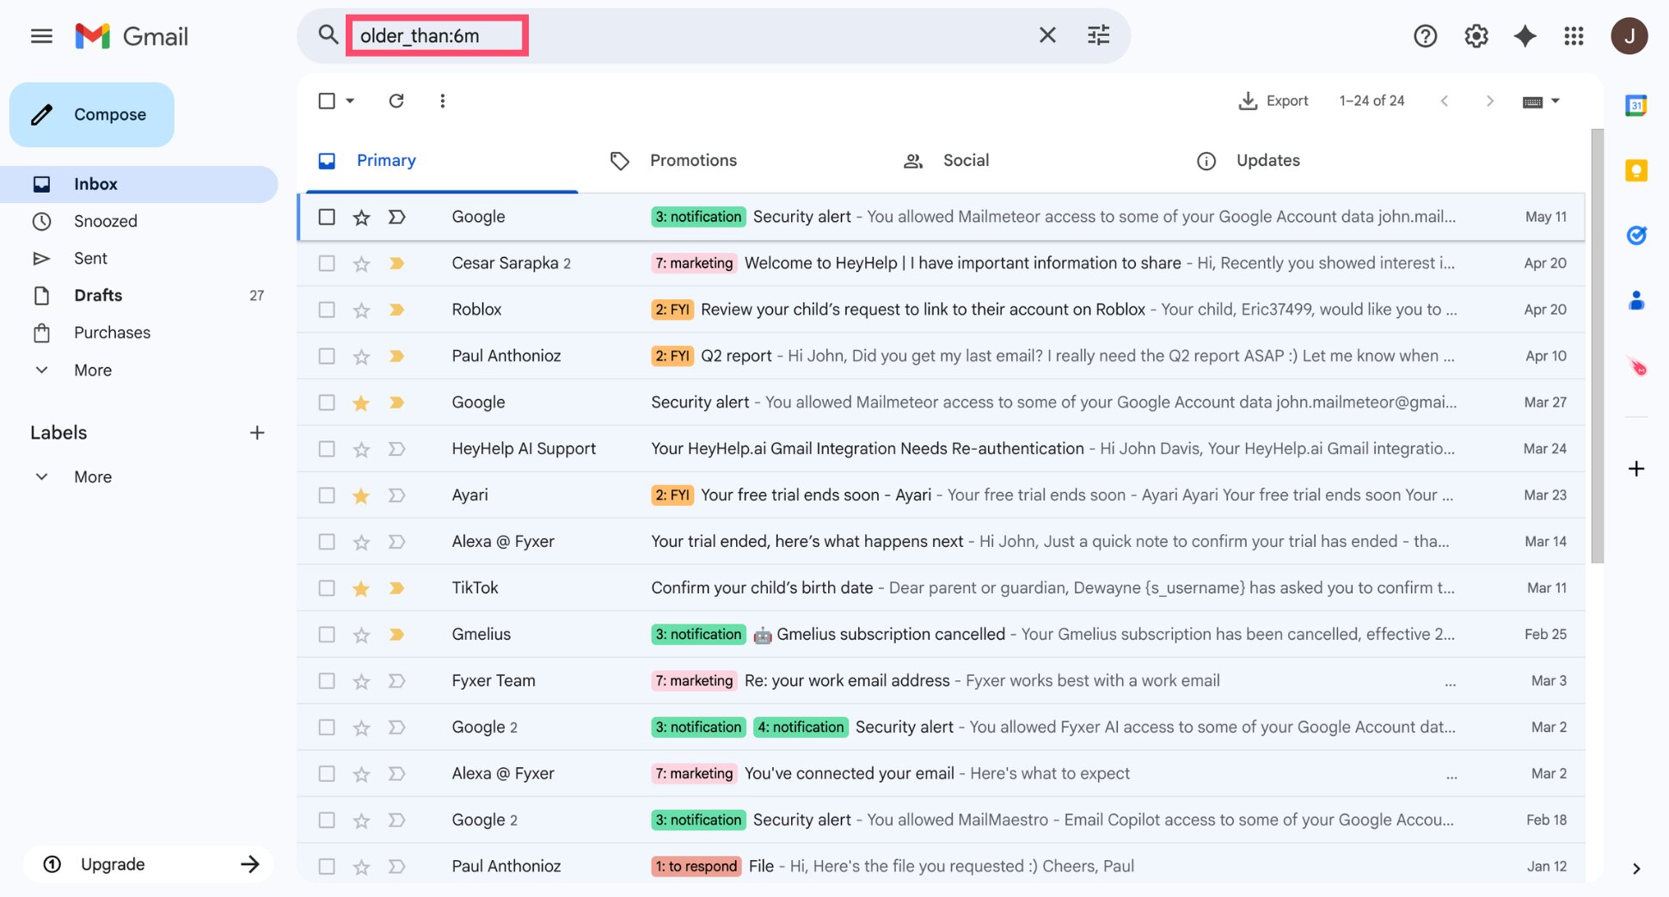Open the three-dot more options menu
This screenshot has height=897, width=1669.
pyautogui.click(x=442, y=101)
